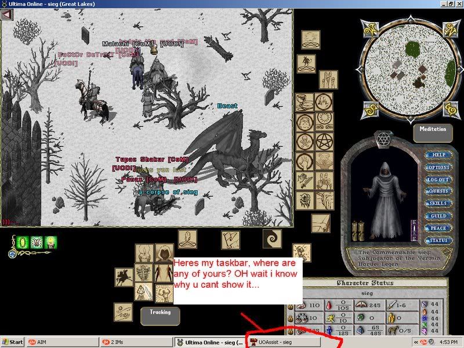Click the hand tossing ball skill icon
The image size is (464, 348).
tap(123, 312)
